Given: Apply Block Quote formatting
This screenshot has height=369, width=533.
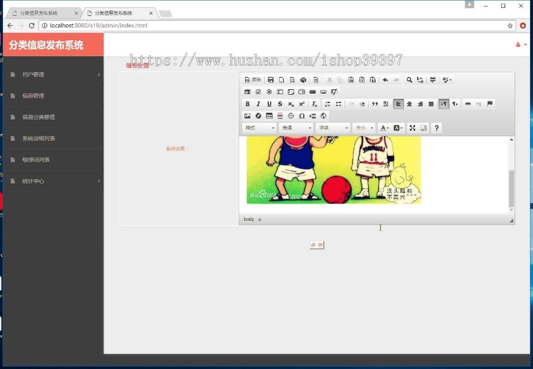Looking at the screenshot, I should pos(375,104).
